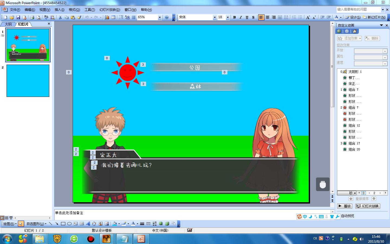Click the 幻灯片放映 button in animation pane
The height and width of the screenshot is (244, 390).
pyautogui.click(x=368, y=206)
